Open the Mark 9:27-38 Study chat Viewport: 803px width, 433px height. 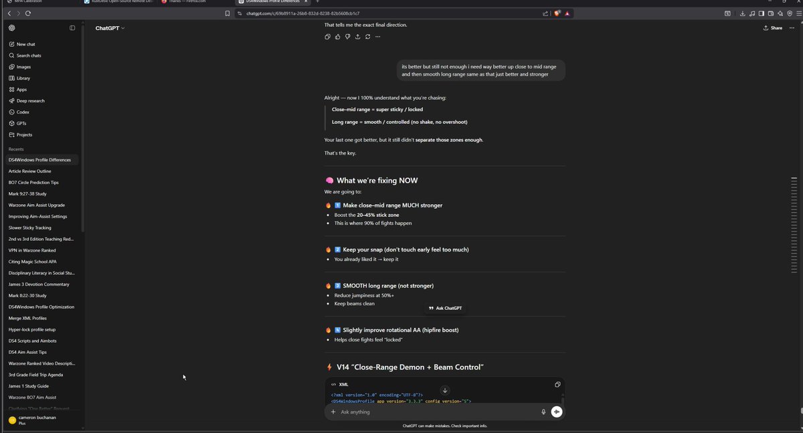point(41,194)
